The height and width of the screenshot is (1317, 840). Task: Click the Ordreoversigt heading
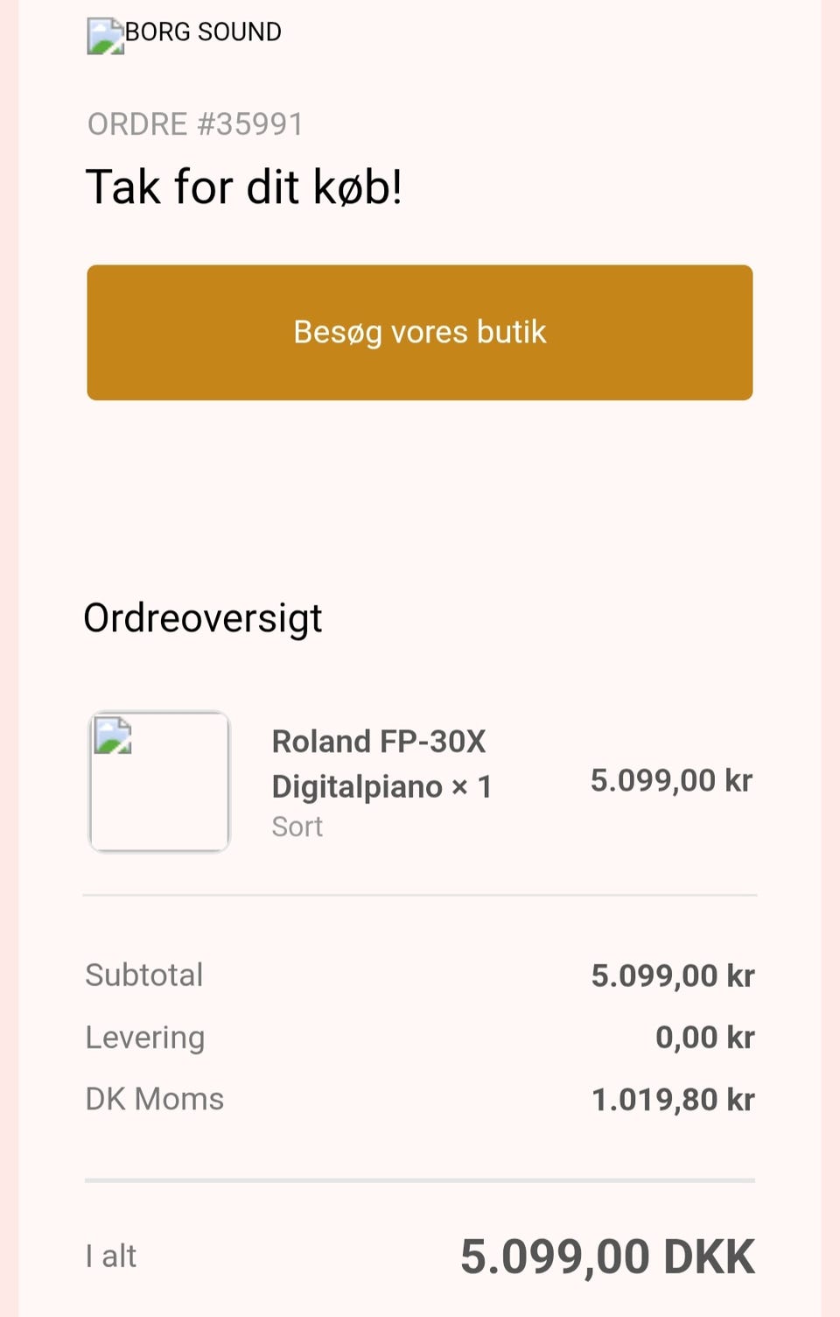203,618
